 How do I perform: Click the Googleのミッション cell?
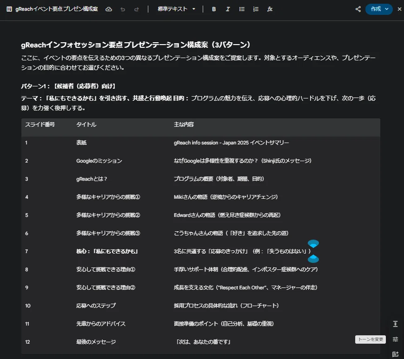(x=99, y=161)
